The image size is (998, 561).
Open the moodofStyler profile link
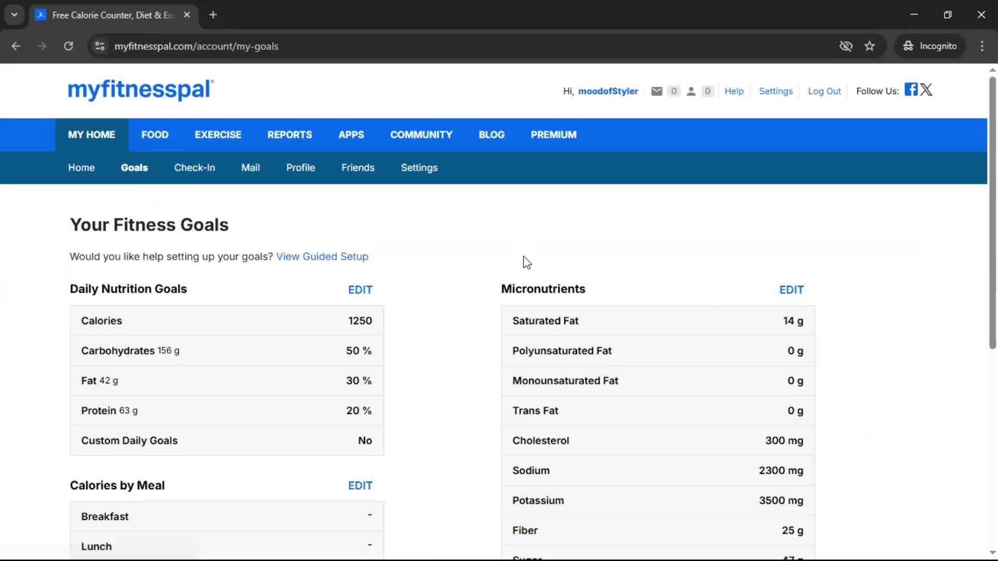(608, 91)
